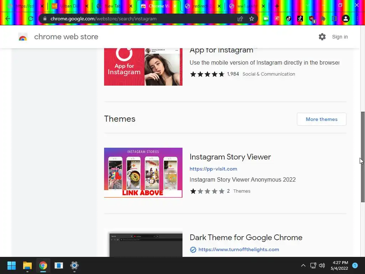The image size is (365, 274).
Task: Show hidden system tray icons
Action: point(303,265)
